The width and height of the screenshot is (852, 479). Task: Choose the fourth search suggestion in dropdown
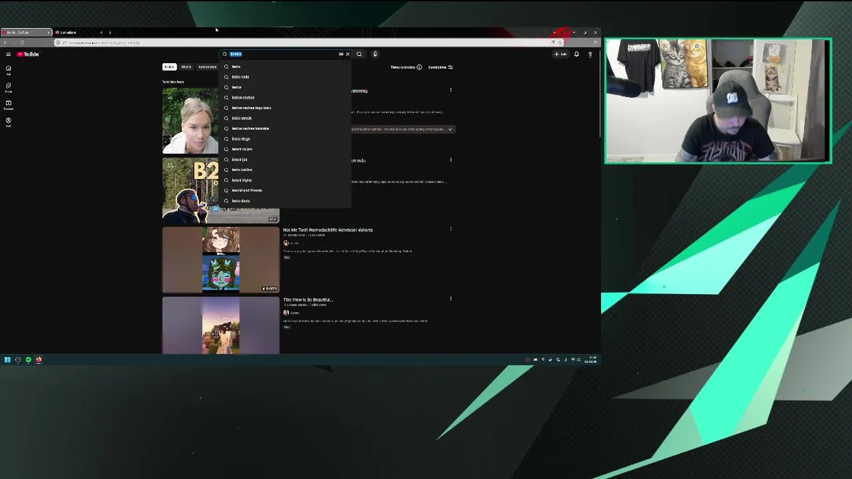(x=285, y=97)
